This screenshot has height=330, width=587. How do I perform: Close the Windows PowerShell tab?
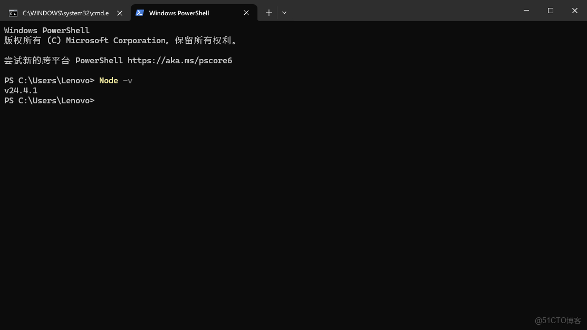[x=246, y=13]
